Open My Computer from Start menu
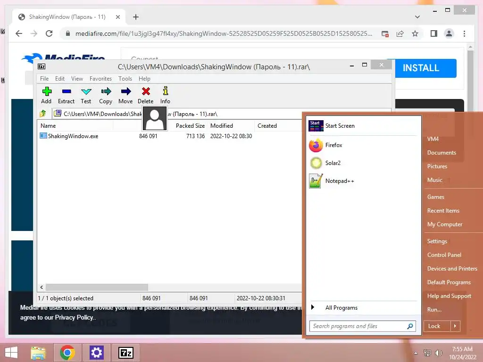The height and width of the screenshot is (362, 483). tap(444, 224)
